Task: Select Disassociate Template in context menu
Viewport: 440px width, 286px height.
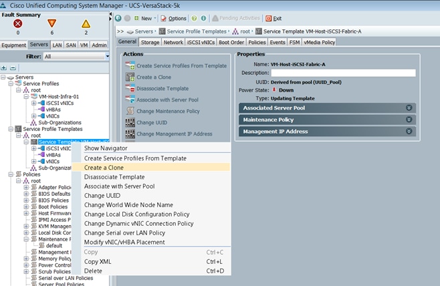Action: pyautogui.click(x=151, y=177)
